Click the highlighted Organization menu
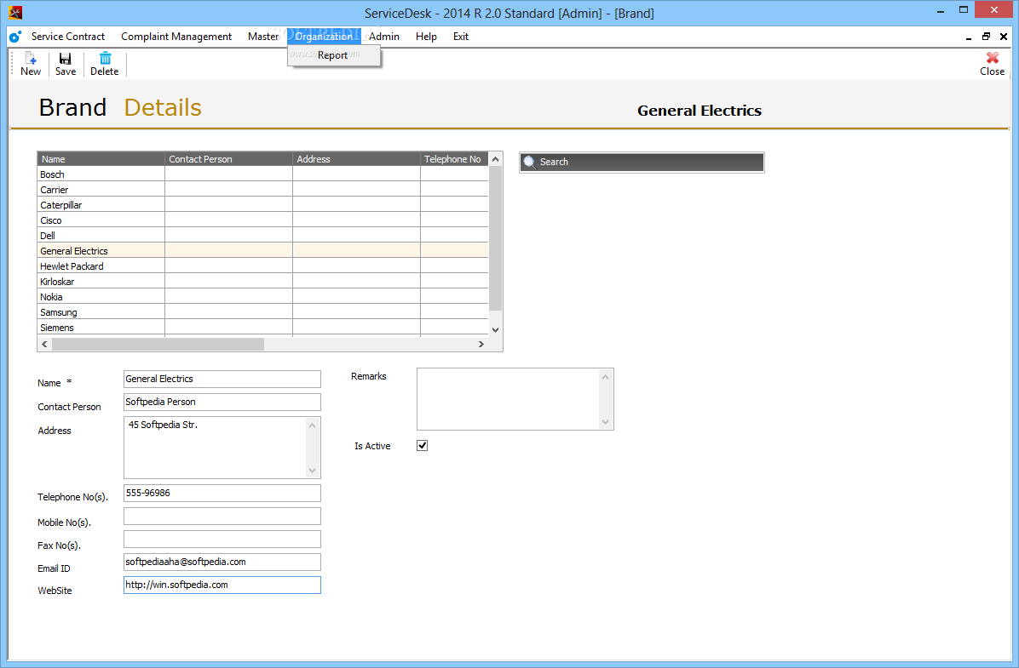1019x668 pixels. (324, 37)
